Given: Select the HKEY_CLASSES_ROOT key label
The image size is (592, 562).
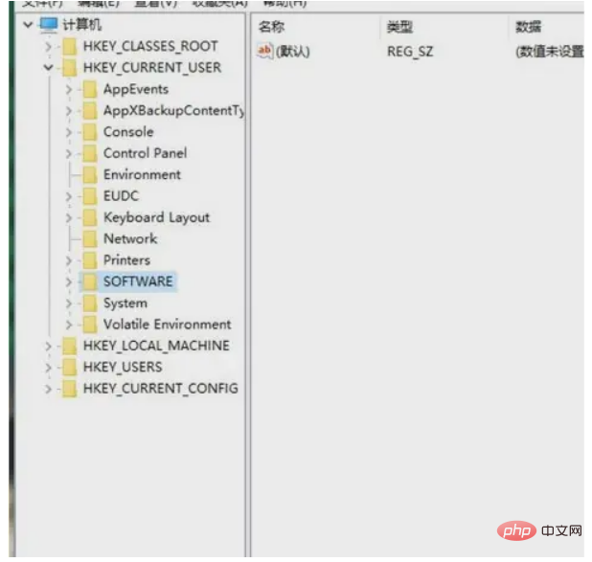Looking at the screenshot, I should (x=150, y=46).
